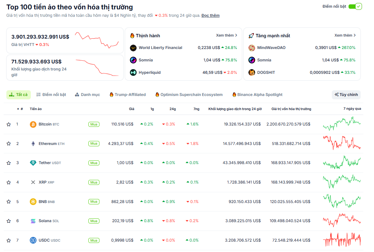The width and height of the screenshot is (374, 252).
Task: Click the Mua button for Bitcoin
Action: click(x=94, y=124)
